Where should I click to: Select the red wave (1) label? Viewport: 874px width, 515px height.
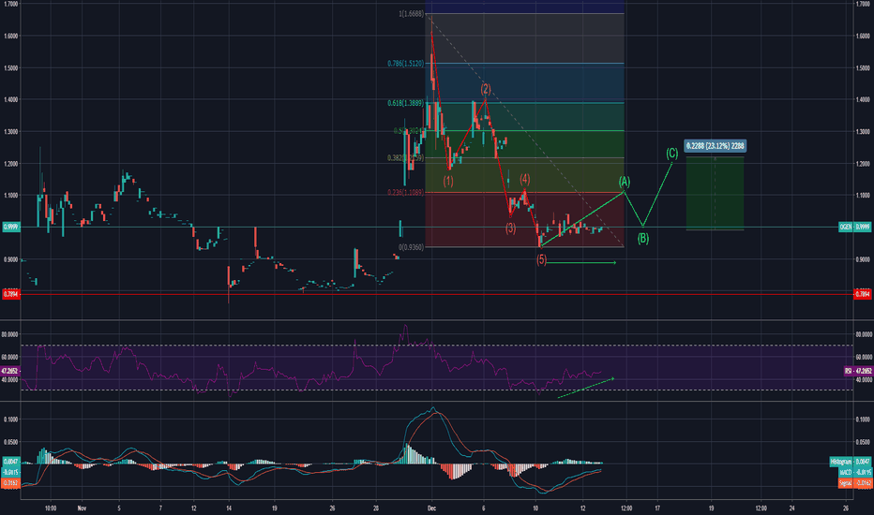click(x=448, y=182)
